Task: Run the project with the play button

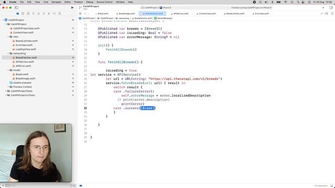Action: coord(72,8)
